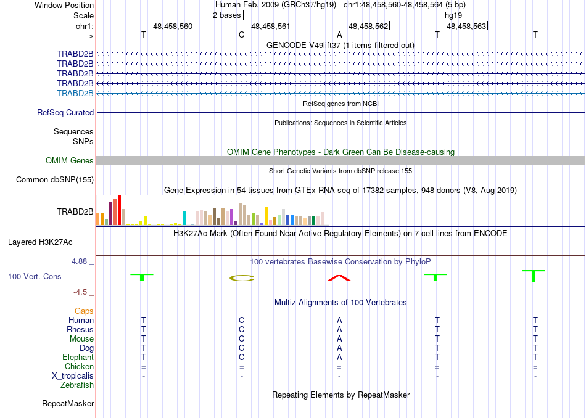Screen dimensions: 586x418
Task: Click the A base in the Dog row
Action: click(339, 348)
